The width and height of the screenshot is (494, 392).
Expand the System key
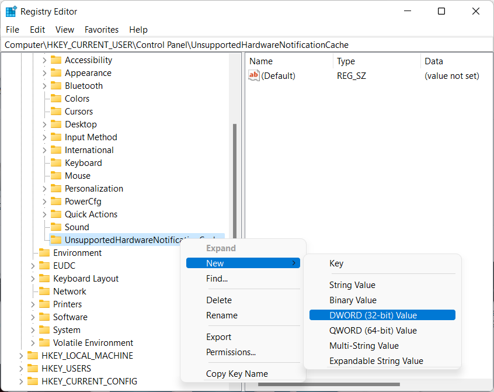coord(33,330)
